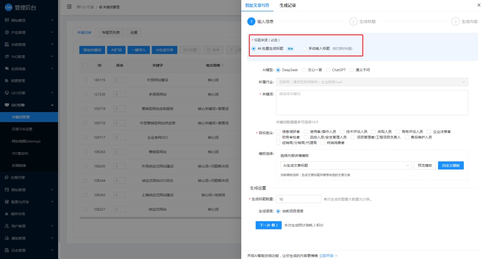
Task: Click the GEO引擎 sidebar icon
Action: tap(7, 93)
